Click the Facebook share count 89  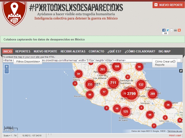point(165,33)
